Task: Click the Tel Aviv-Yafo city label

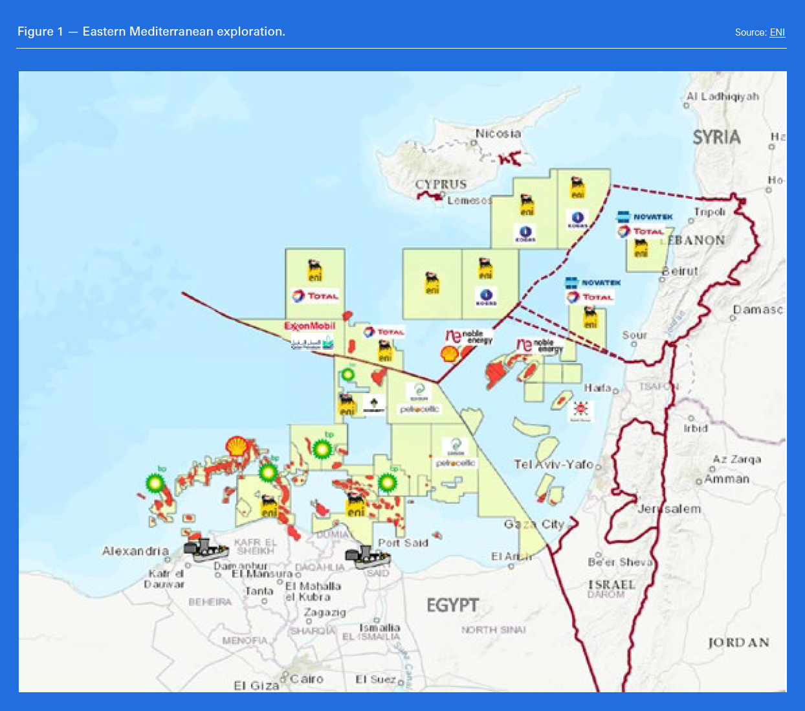Action: pos(553,464)
